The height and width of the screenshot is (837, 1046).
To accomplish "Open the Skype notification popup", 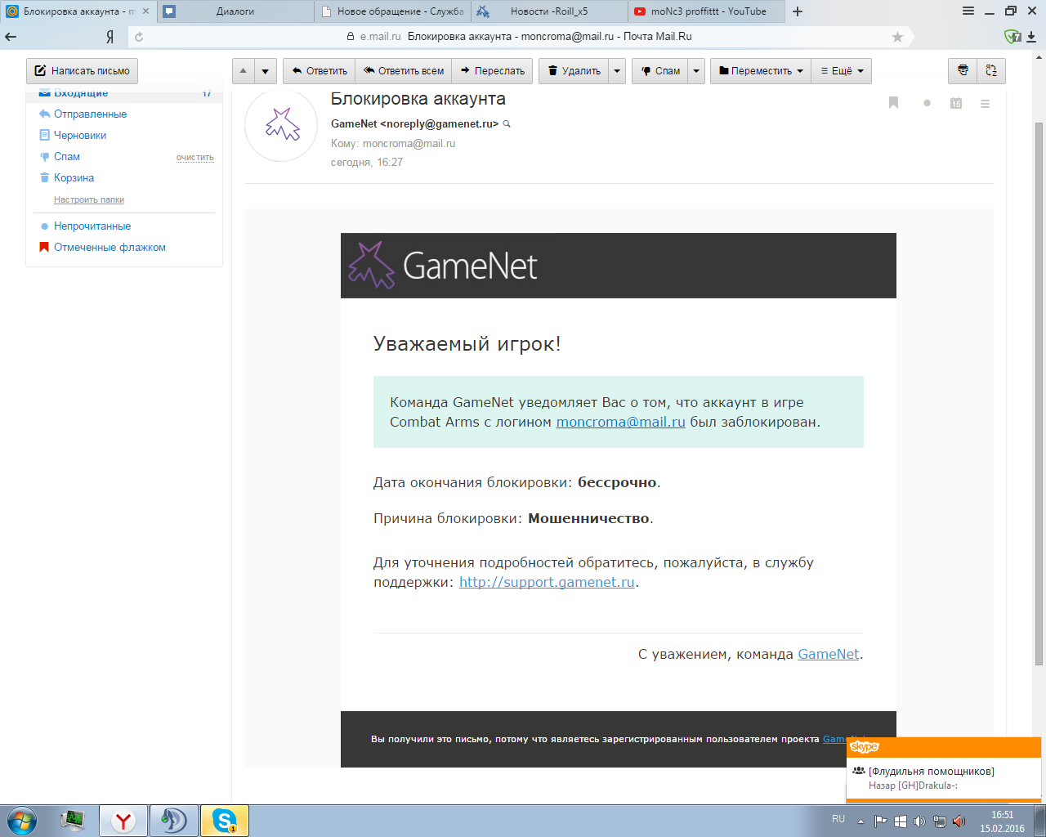I will pos(944,770).
